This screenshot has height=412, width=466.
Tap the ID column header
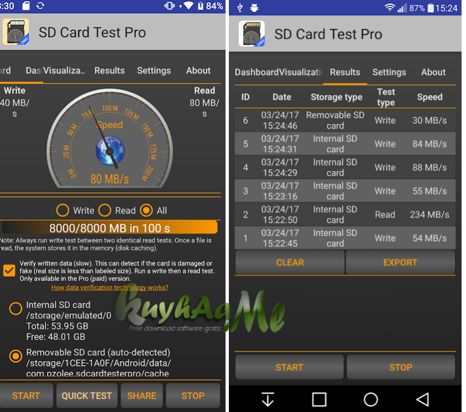(x=245, y=97)
